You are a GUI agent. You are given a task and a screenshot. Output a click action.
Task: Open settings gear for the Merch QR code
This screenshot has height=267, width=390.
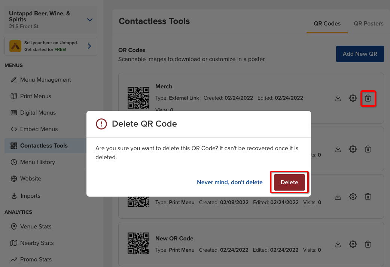(353, 98)
